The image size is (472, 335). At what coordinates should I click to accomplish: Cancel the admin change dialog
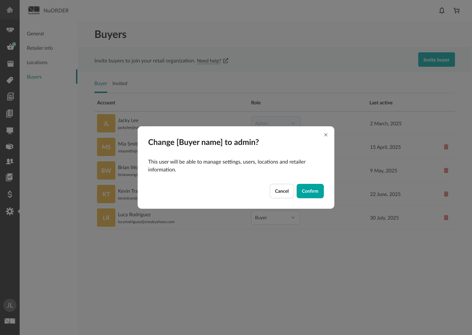pos(282,191)
